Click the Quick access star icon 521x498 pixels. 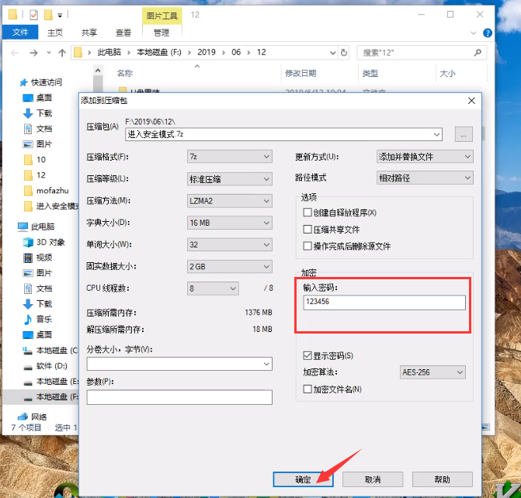point(23,82)
